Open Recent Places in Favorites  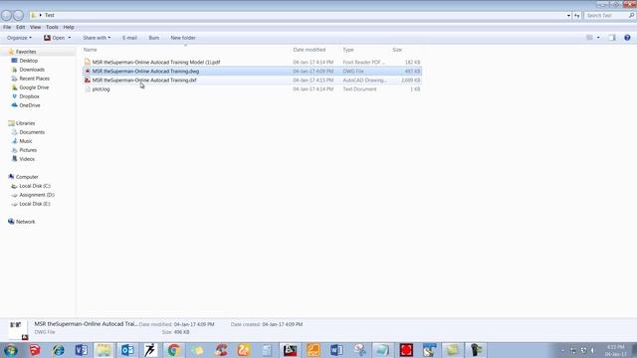pyautogui.click(x=34, y=79)
